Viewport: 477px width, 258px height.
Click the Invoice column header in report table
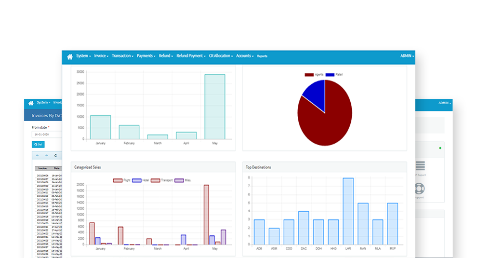[x=42, y=168]
